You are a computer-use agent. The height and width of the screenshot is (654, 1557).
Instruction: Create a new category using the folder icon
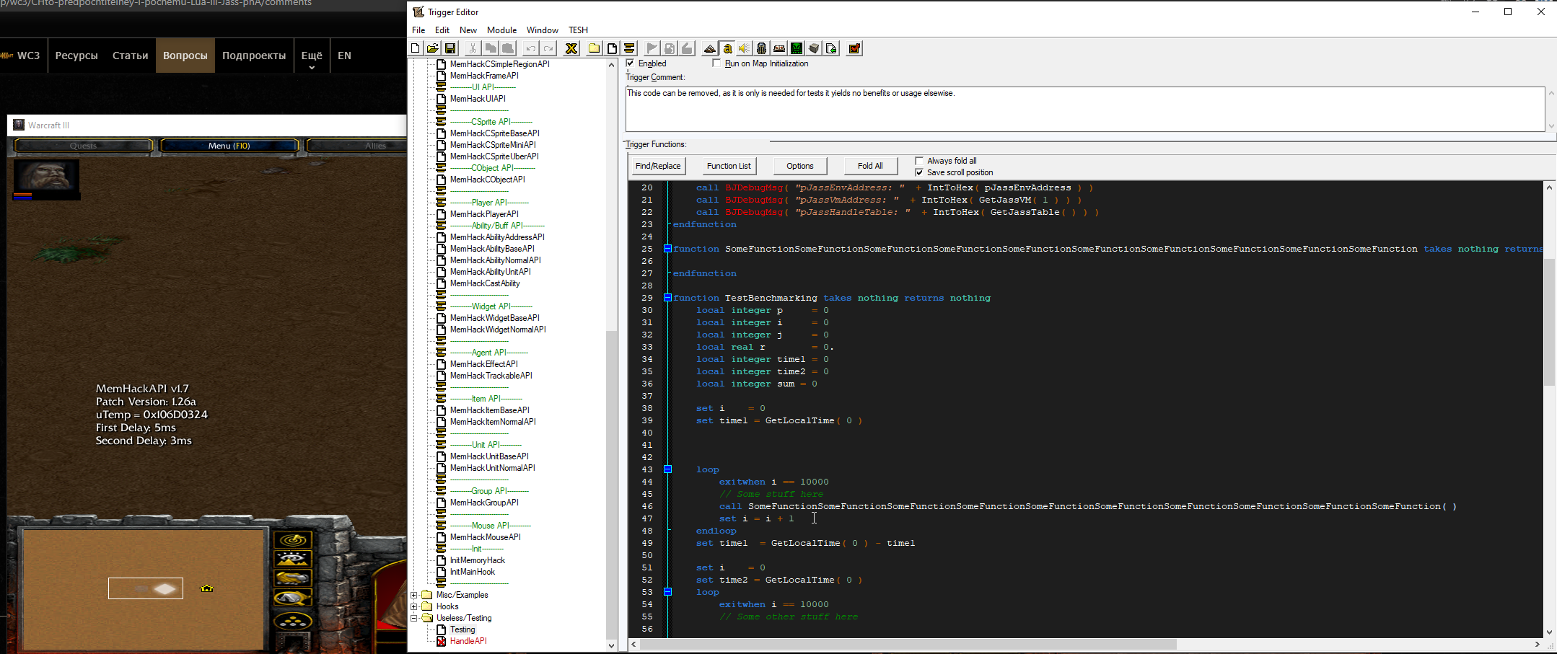coord(594,48)
